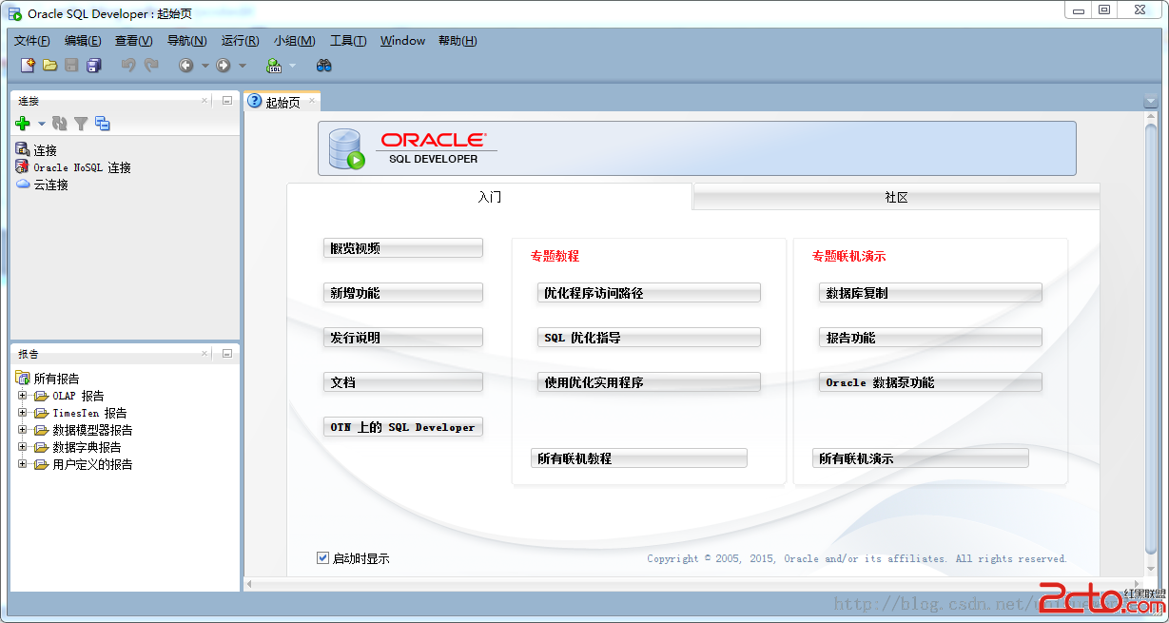1169x623 pixels.
Task: Open the 帮助(H) menu
Action: (x=458, y=41)
